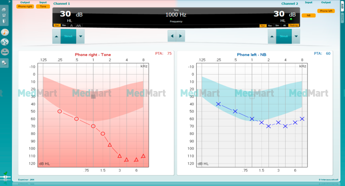Increase frequency with right arrow button
The height and width of the screenshot is (186, 345).
(180, 36)
